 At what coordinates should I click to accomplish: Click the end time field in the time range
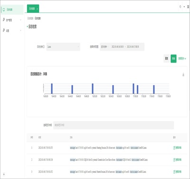click(133, 47)
